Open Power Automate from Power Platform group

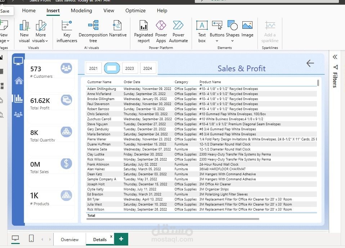179,31
